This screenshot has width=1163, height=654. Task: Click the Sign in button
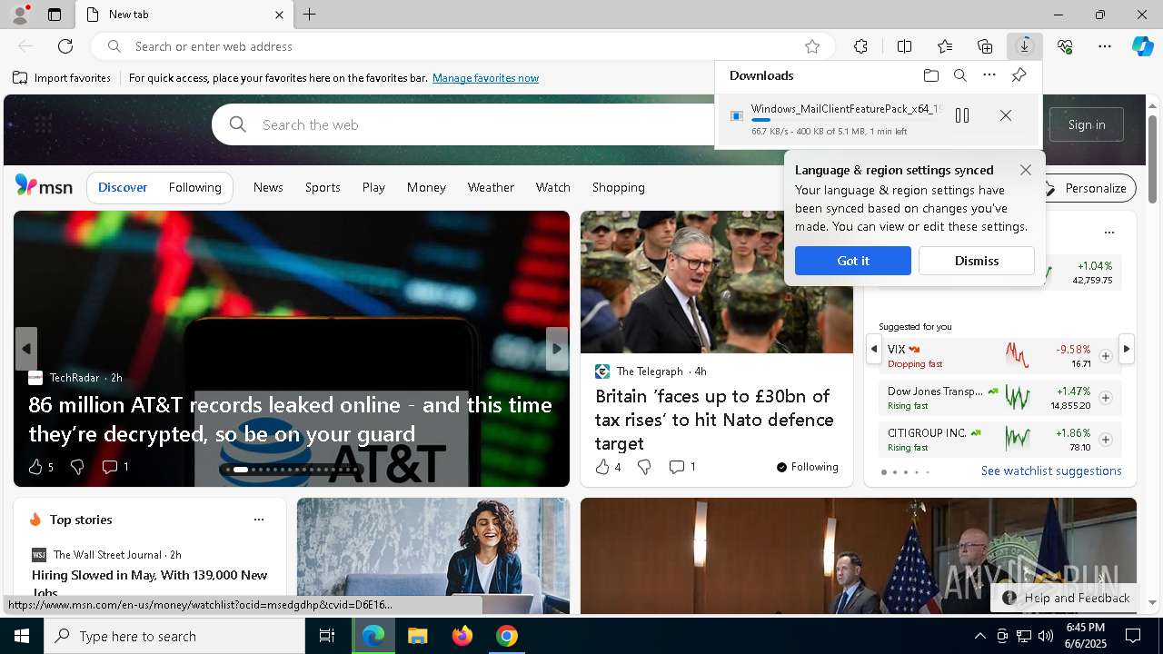click(1087, 124)
